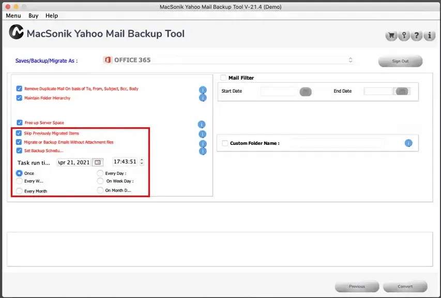Uncheck Remove Duplicate Mail checkbox
Screen dimensions: 441x298
click(x=19, y=88)
